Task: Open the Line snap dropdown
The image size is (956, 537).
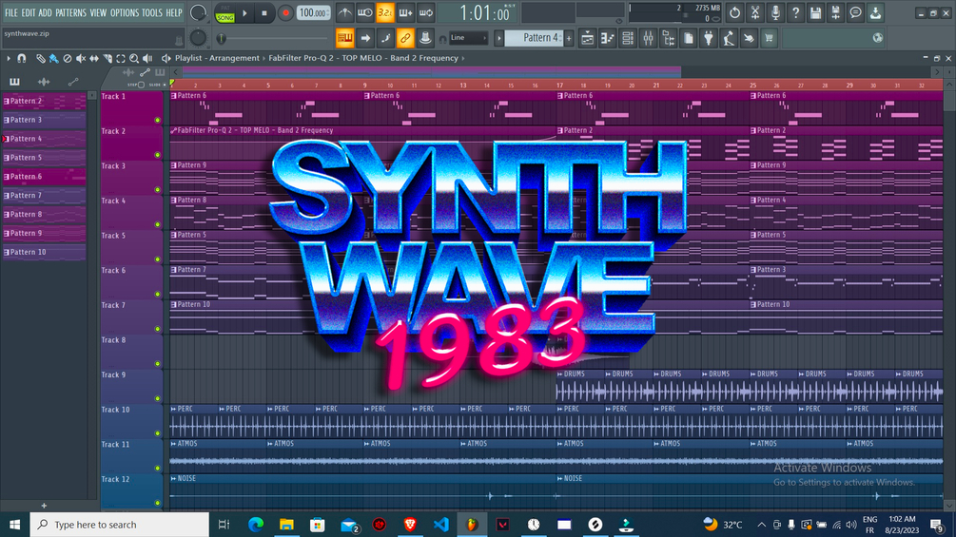Action: pyautogui.click(x=468, y=38)
